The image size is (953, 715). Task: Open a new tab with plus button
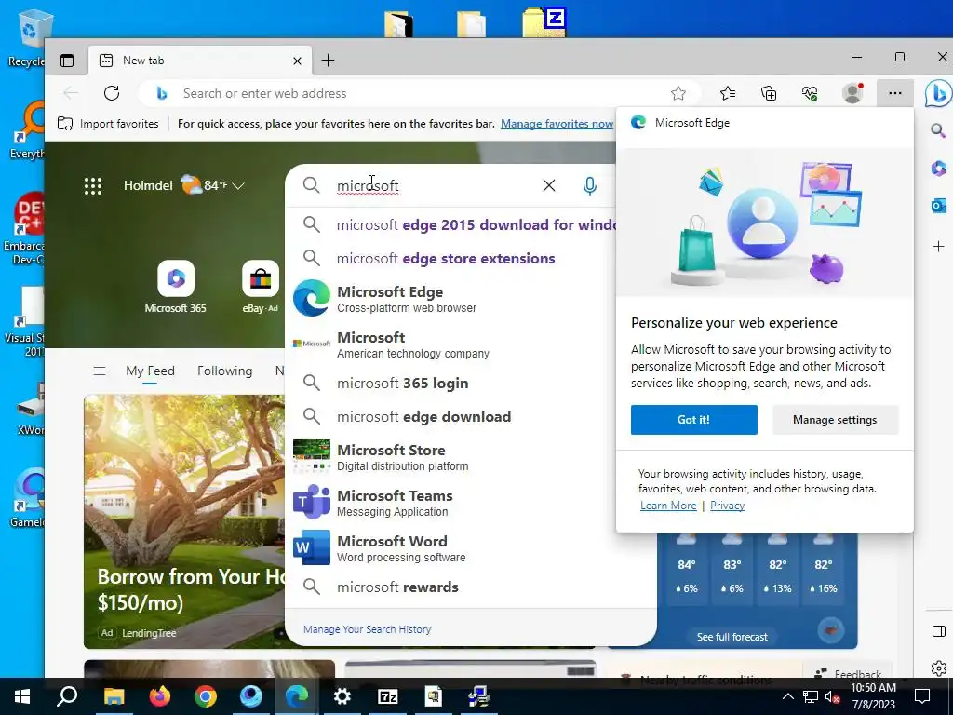point(328,61)
